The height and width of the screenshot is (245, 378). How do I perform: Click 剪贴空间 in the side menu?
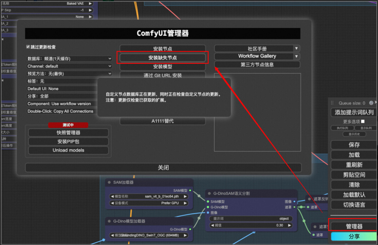354,175
